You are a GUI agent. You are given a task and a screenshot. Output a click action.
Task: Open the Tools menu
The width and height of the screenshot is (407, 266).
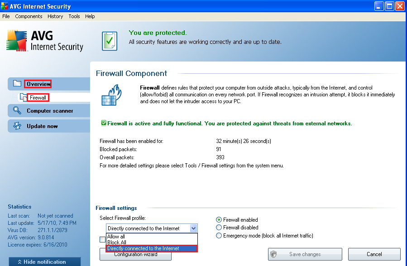[x=74, y=16]
